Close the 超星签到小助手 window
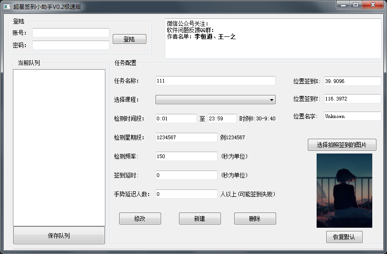 click(373, 5)
